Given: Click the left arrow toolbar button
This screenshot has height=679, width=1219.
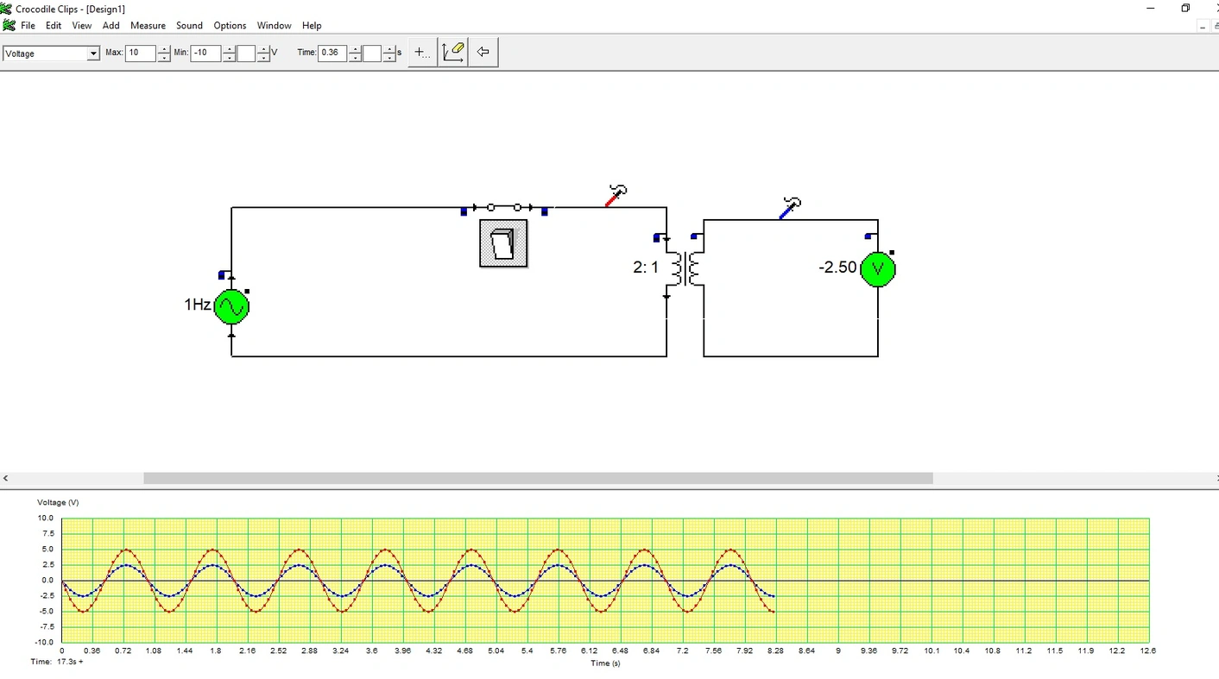Looking at the screenshot, I should [x=483, y=52].
